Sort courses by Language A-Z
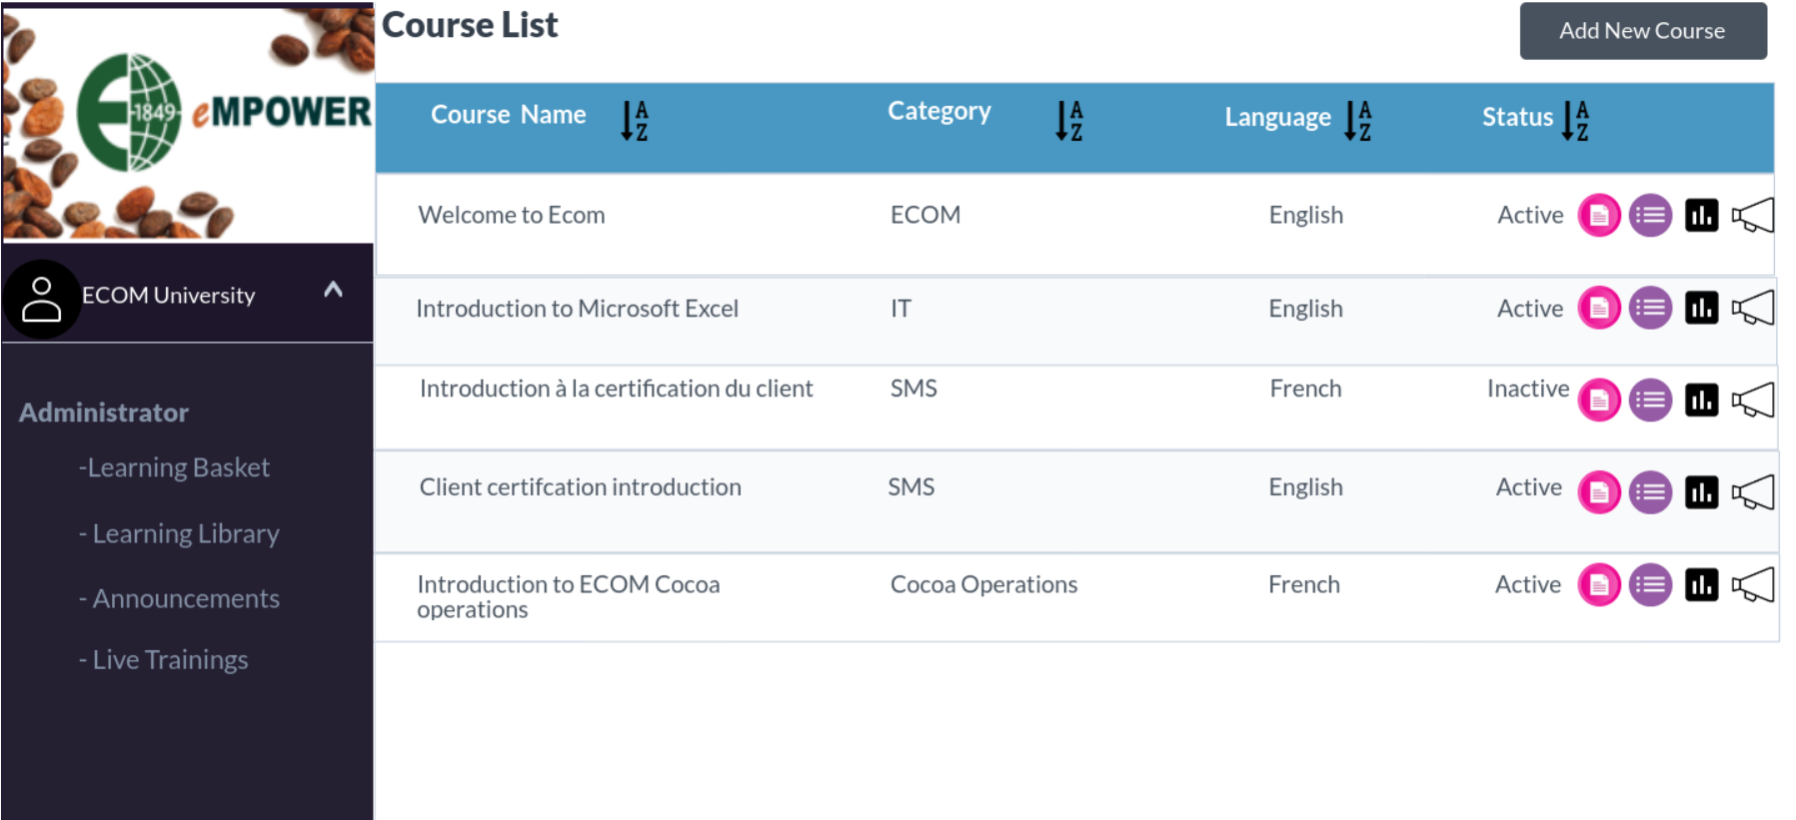This screenshot has width=1796, height=820. pos(1358,121)
